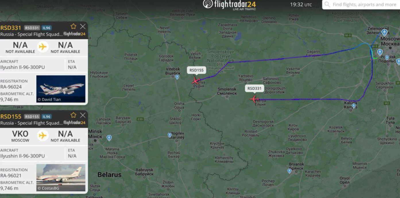Click the RSD155 red airplane icon on map
The height and width of the screenshot is (198, 400).
[x=196, y=81]
